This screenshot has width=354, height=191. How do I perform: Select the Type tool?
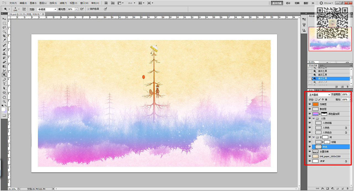(x=4, y=84)
